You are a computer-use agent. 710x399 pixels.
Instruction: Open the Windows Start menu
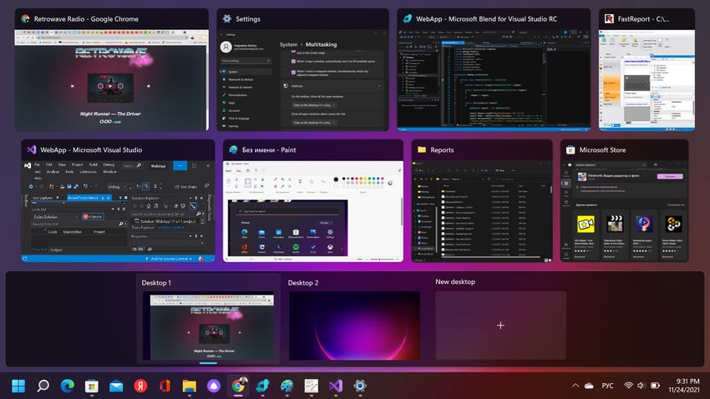18,386
